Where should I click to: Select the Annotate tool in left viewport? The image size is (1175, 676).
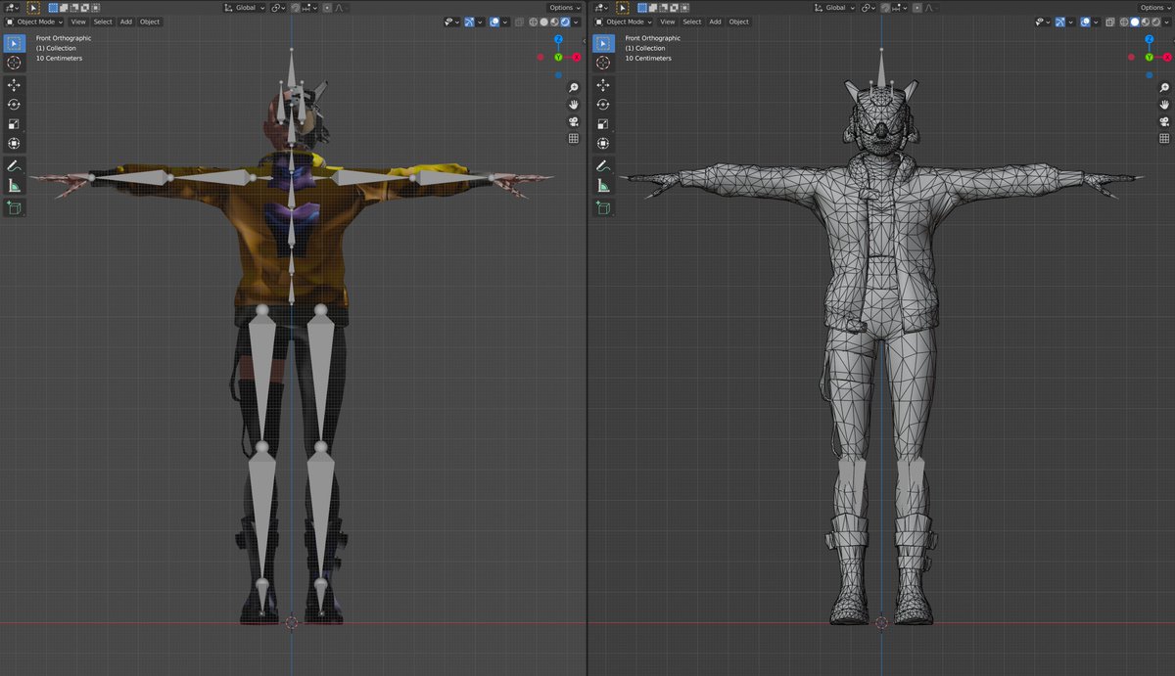click(14, 166)
